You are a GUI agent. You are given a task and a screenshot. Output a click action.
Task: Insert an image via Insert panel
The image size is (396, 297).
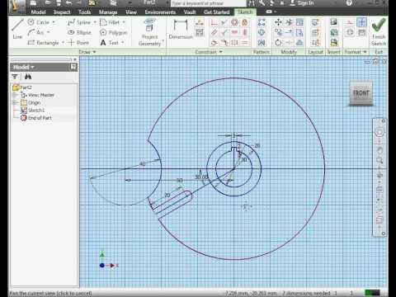click(x=334, y=22)
